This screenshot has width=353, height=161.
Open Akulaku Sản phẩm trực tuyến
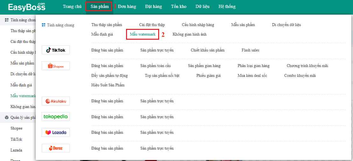pyautogui.click(x=157, y=101)
